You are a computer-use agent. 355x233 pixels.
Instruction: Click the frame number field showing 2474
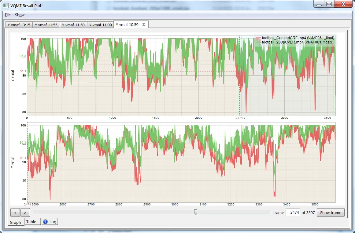(292, 212)
